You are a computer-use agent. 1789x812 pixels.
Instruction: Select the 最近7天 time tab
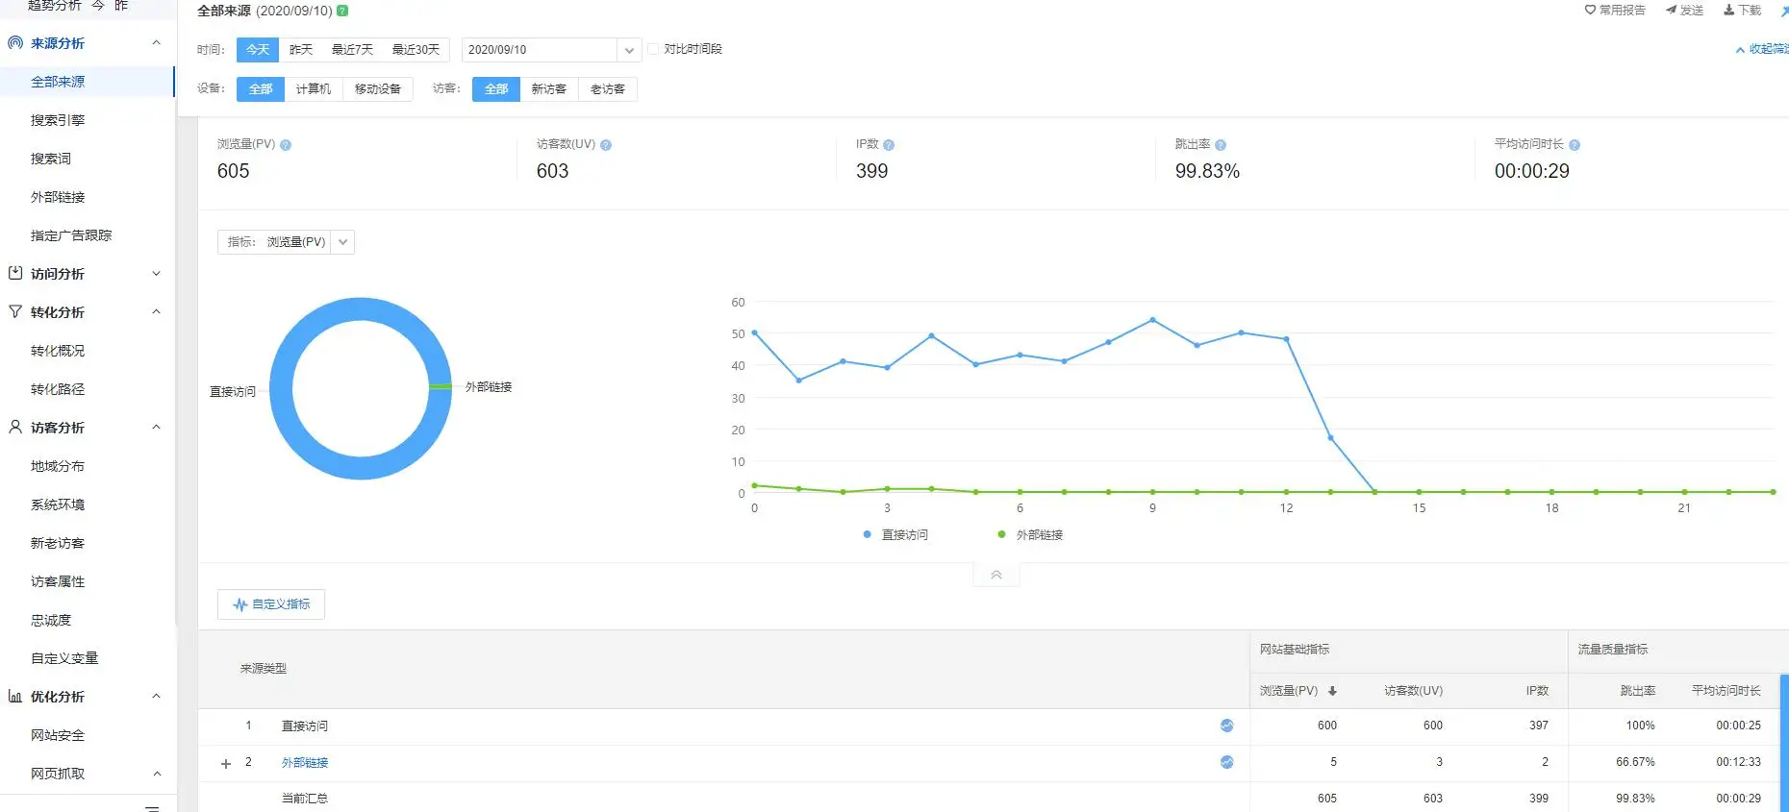pyautogui.click(x=352, y=50)
